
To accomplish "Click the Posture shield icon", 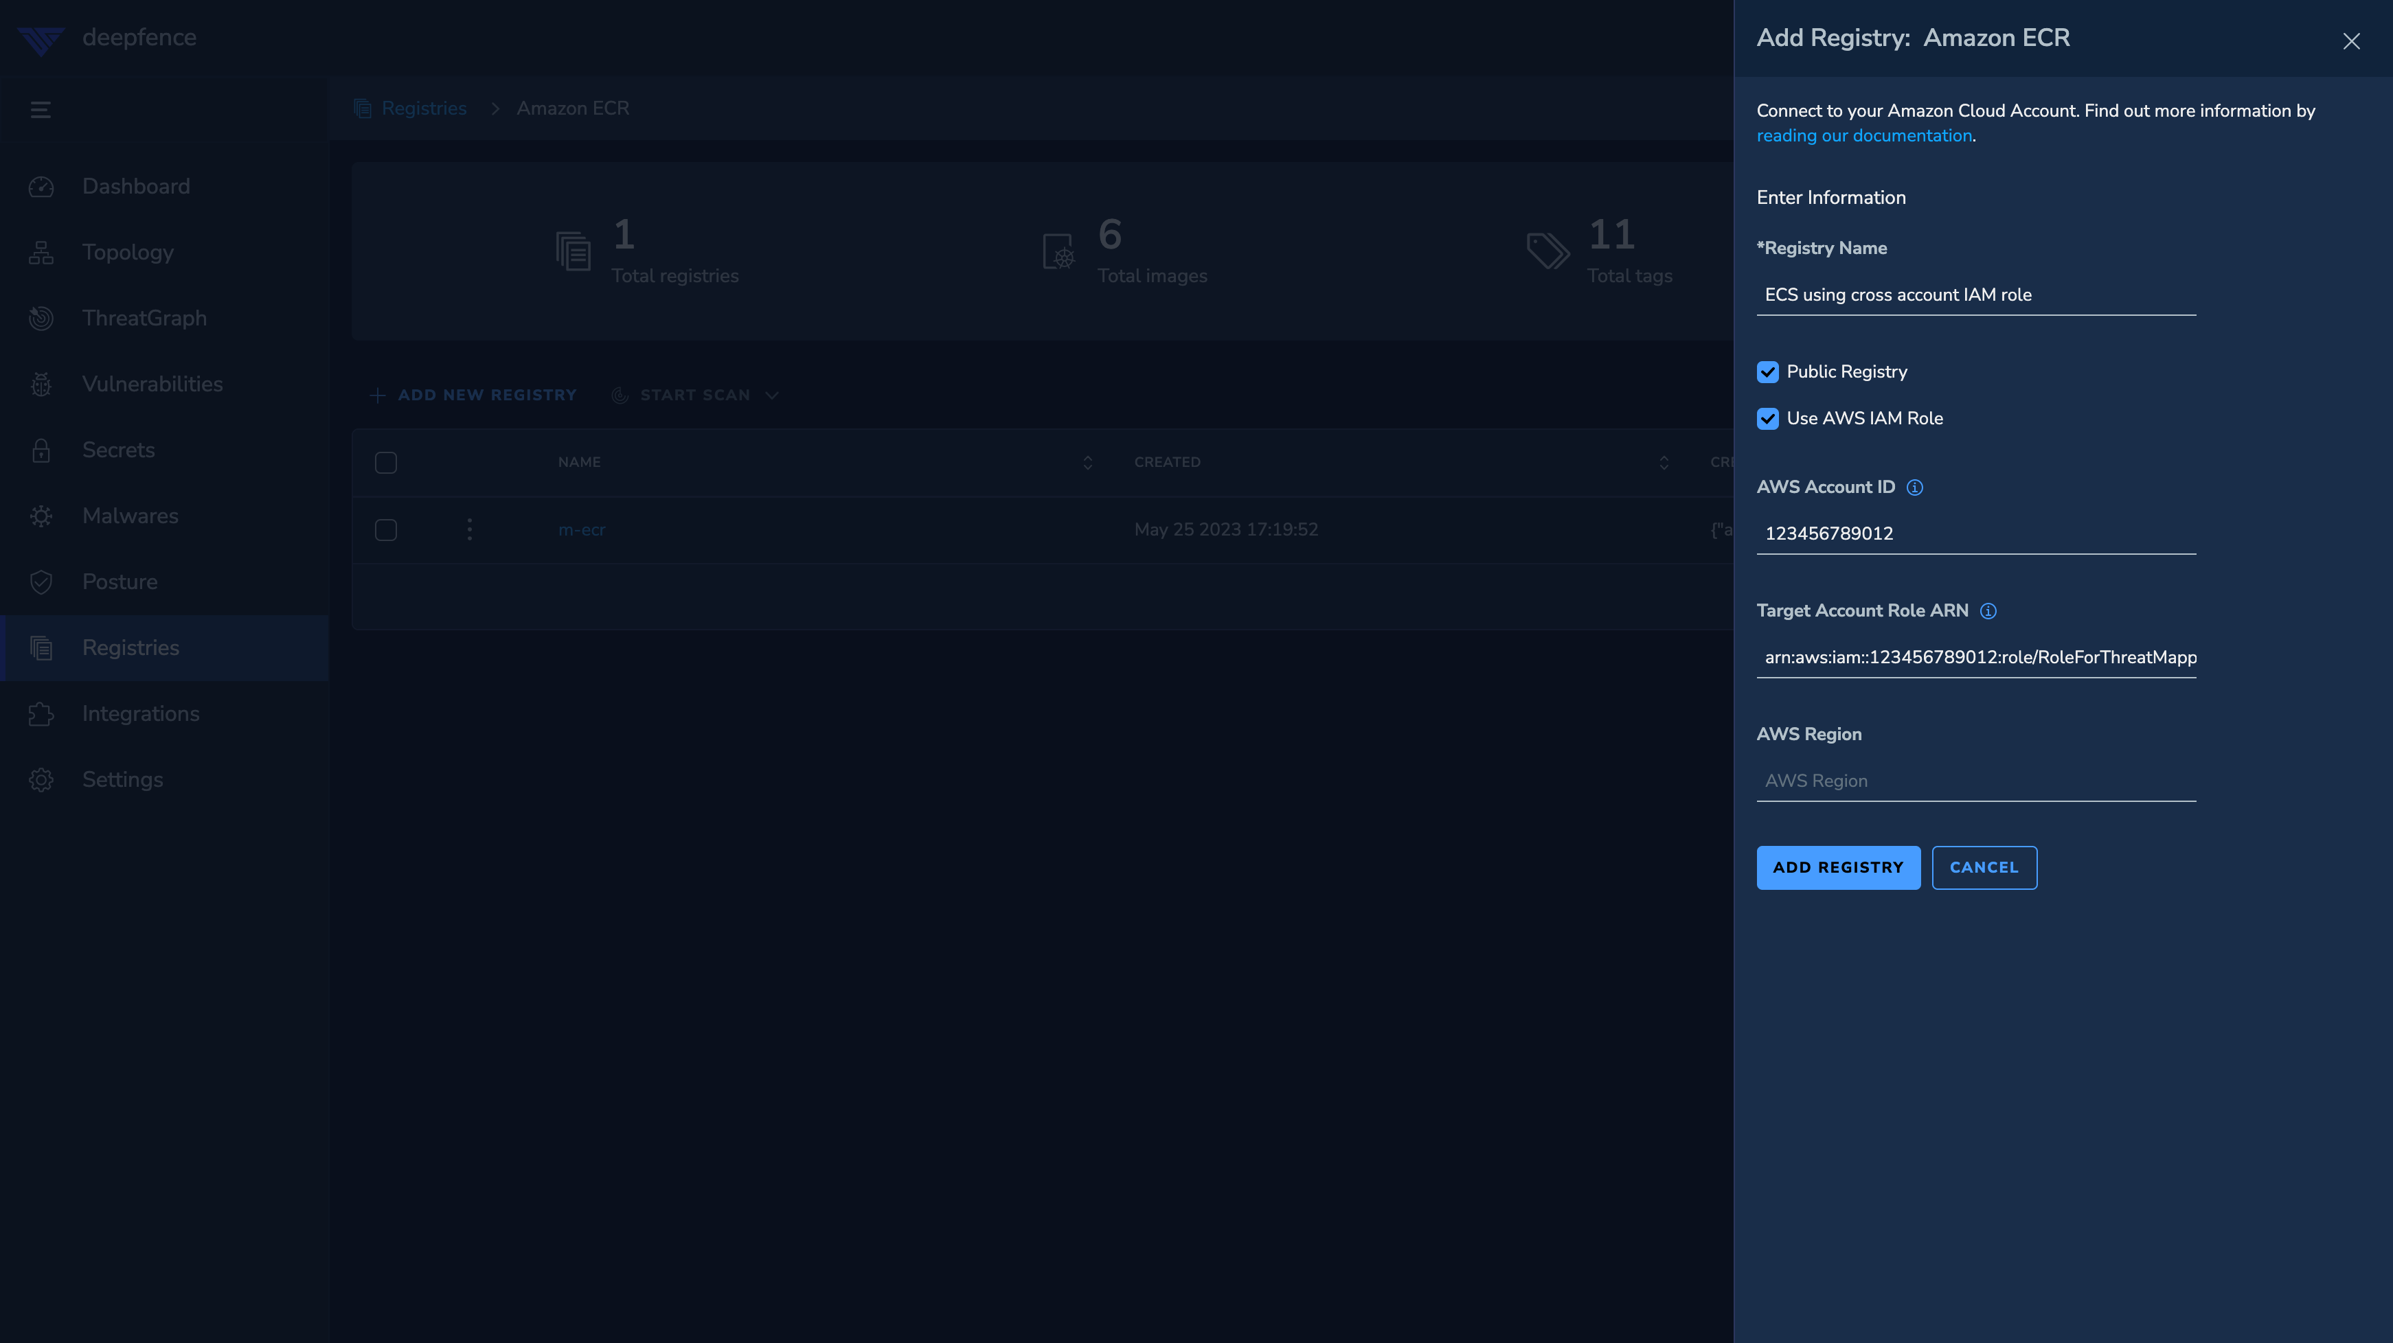I will point(41,582).
